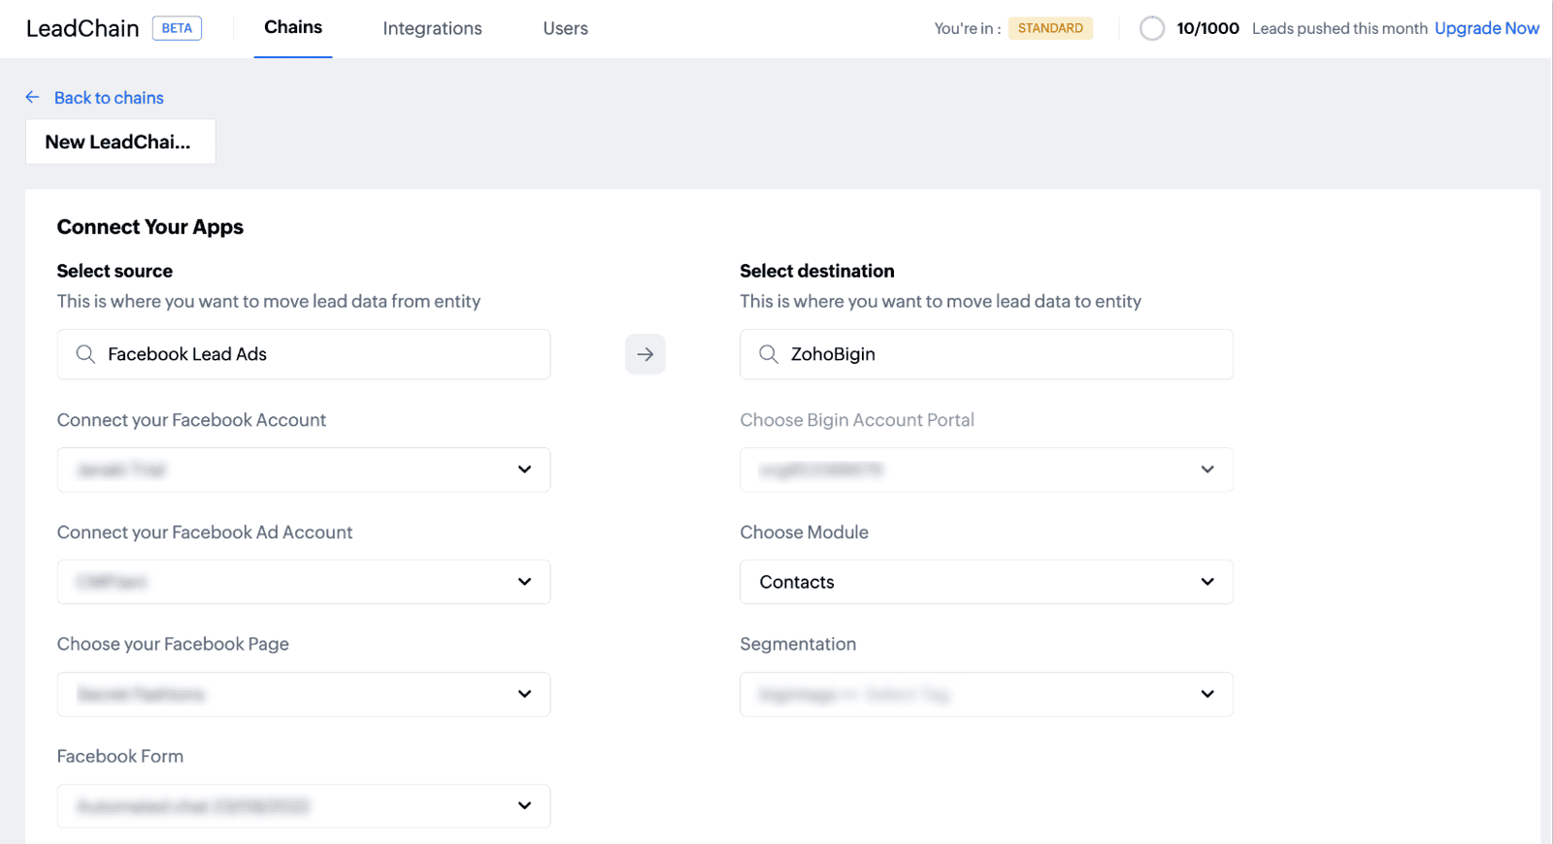Image resolution: width=1553 pixels, height=844 pixels.
Task: Expand the Segmentation dropdown
Action: (986, 695)
